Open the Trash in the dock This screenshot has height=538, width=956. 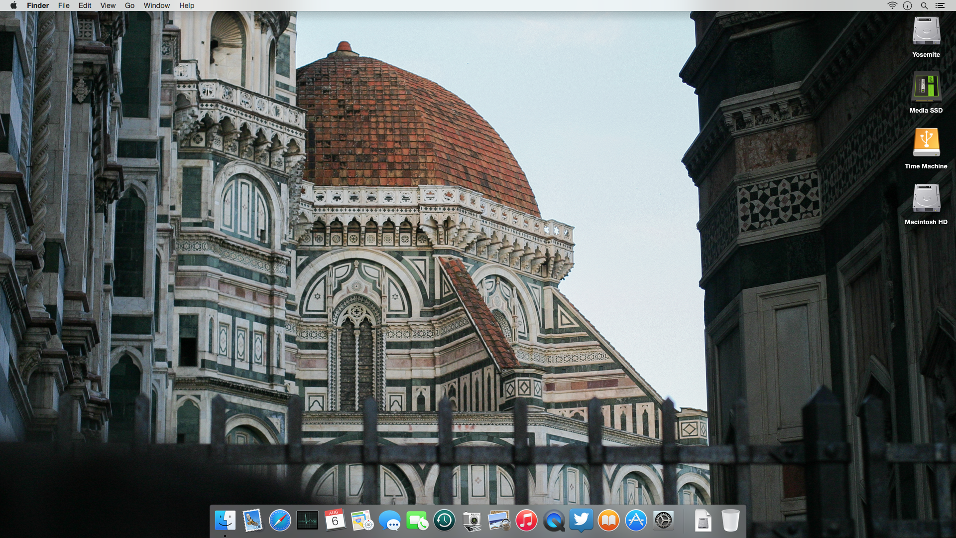pyautogui.click(x=730, y=521)
